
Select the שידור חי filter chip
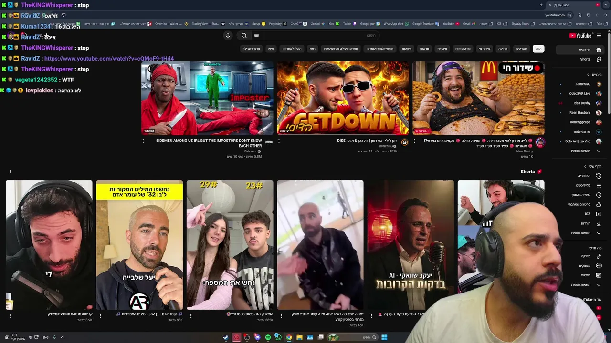pos(484,49)
